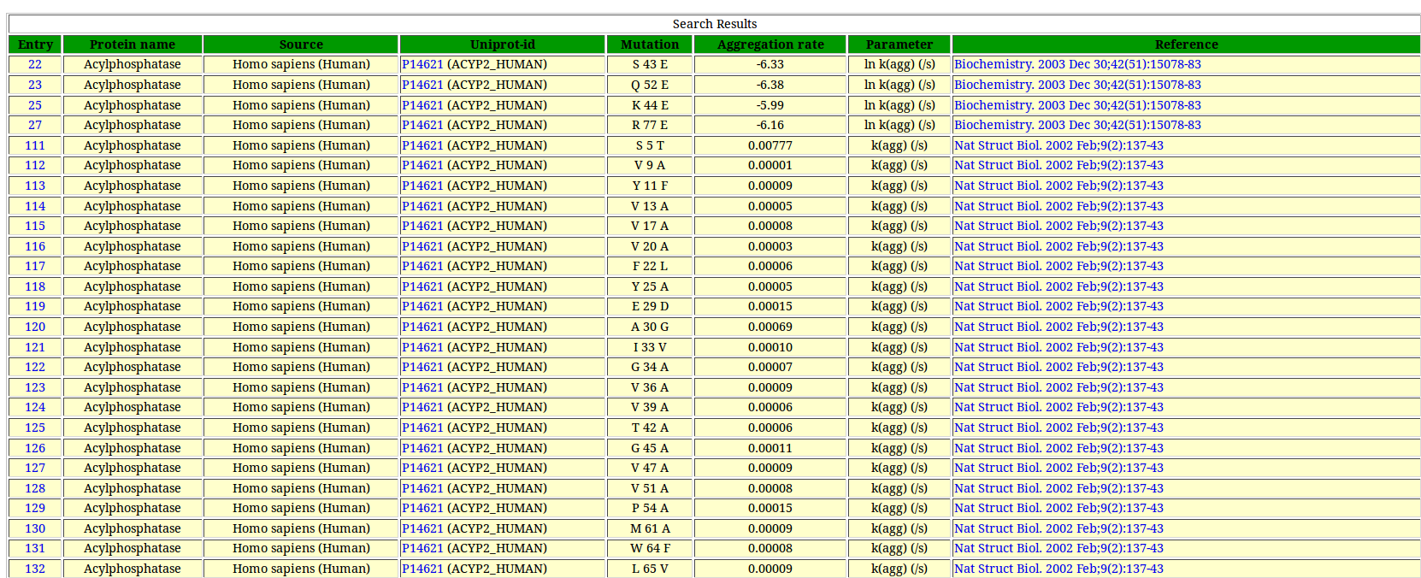
Task: Select aggregation rate value -6.33
Action: click(x=770, y=64)
